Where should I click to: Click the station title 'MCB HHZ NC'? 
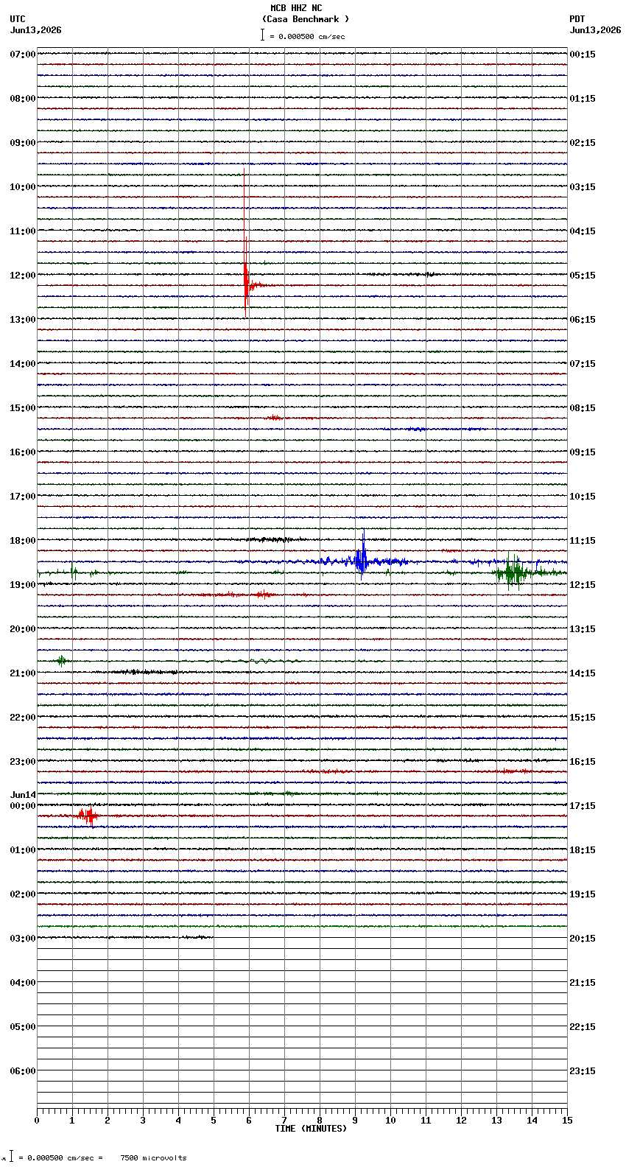(296, 8)
